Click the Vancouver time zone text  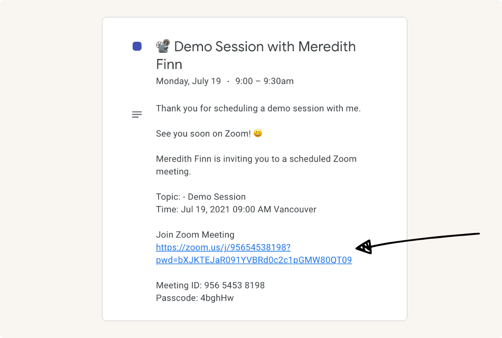[x=297, y=209]
